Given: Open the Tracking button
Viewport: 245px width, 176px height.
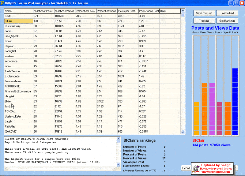Looking at the screenshot, I should tap(204, 21).
